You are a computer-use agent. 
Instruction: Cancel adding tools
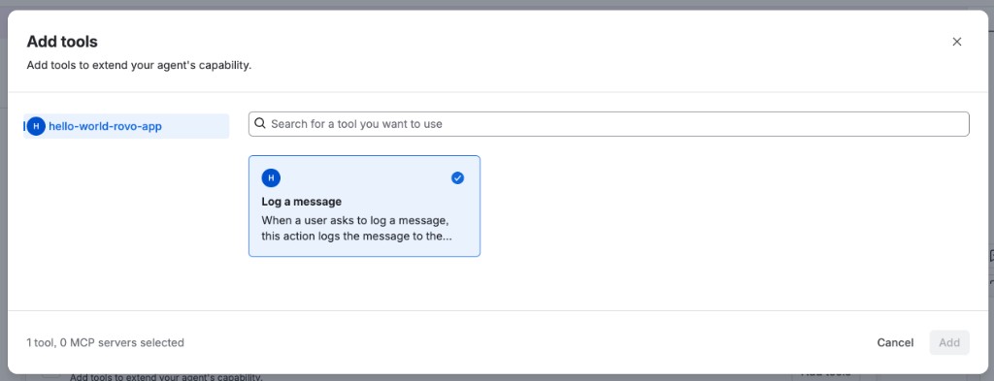895,342
